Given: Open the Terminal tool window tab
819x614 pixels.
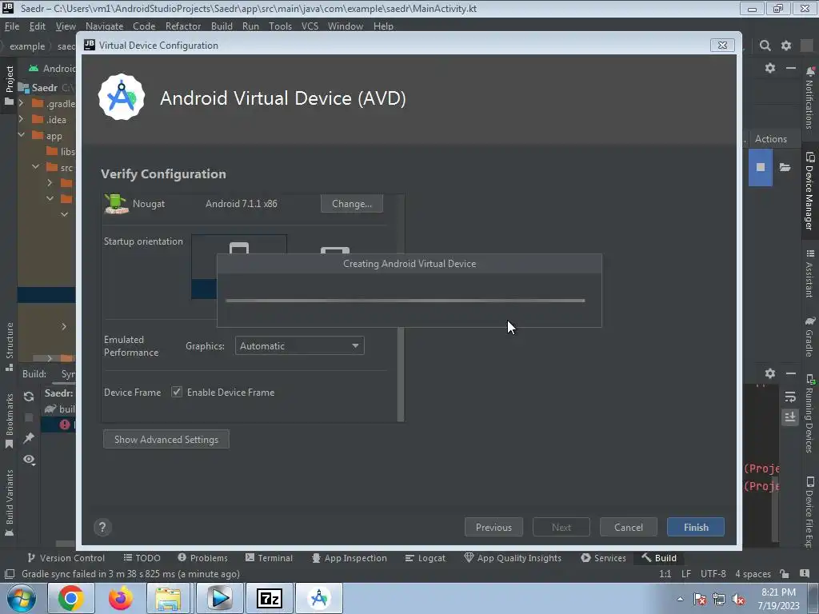Looking at the screenshot, I should [269, 558].
